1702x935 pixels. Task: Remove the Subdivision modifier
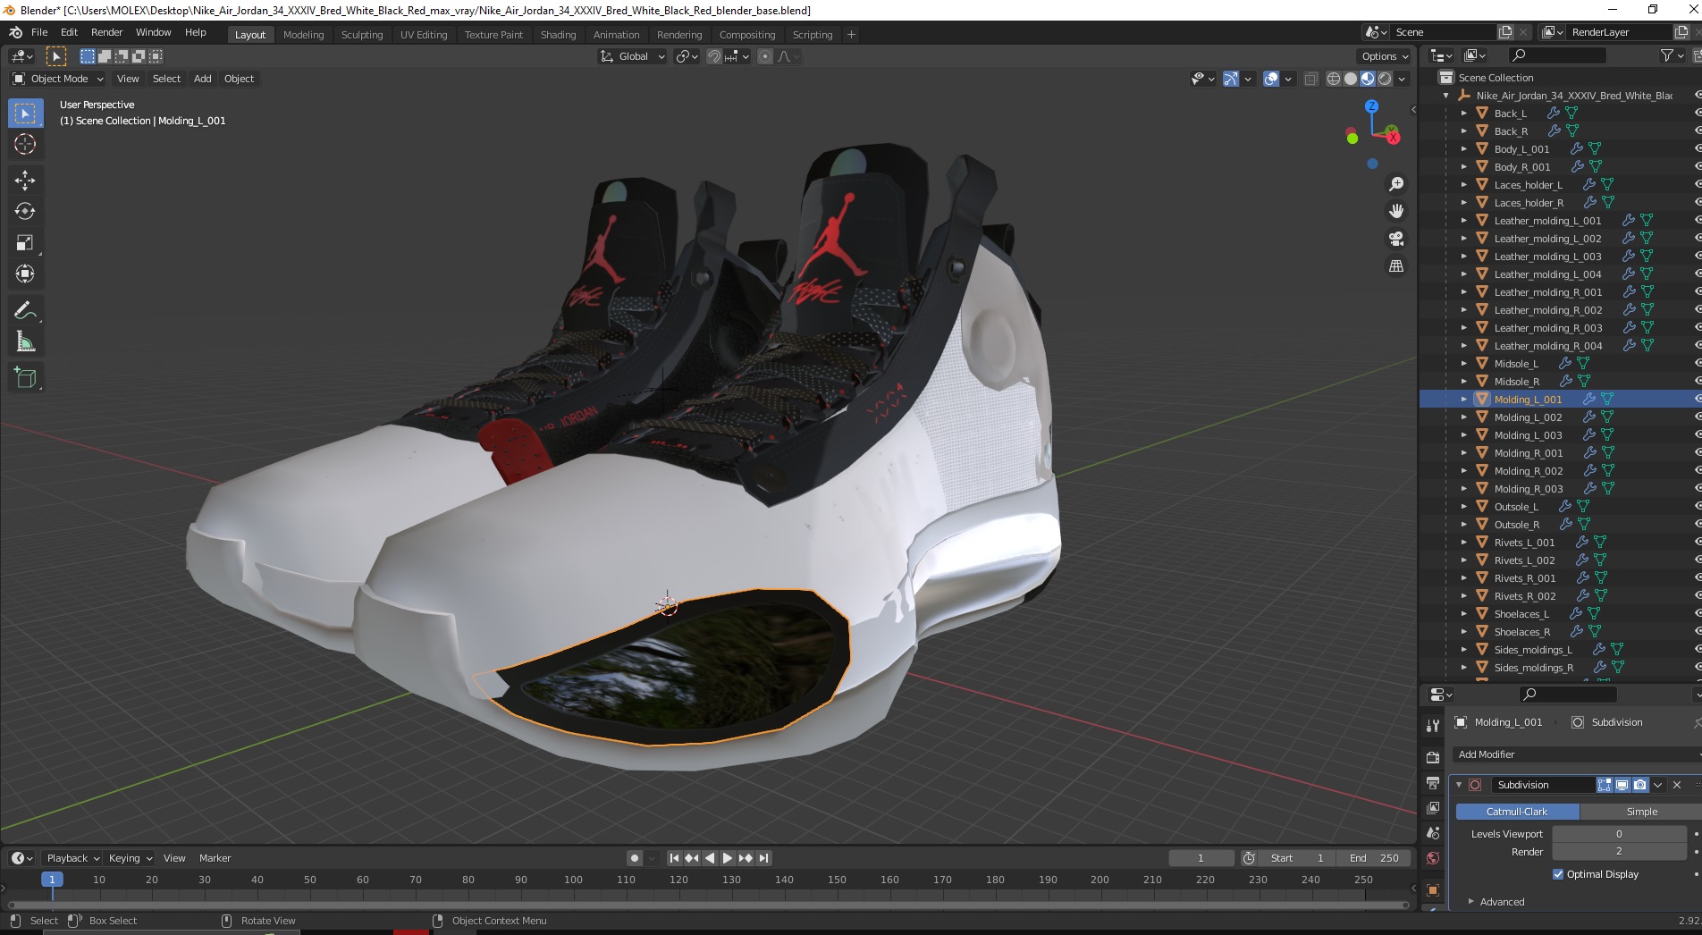1677,785
